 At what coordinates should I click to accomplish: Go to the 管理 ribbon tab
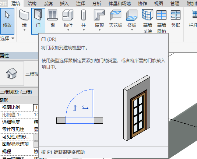coord(175,3)
